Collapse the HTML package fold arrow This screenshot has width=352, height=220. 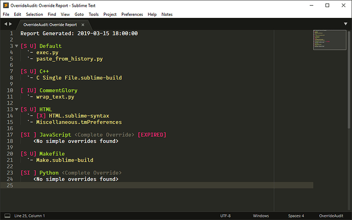click(16, 109)
